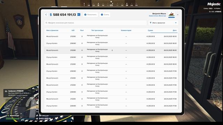Screen dimensions: 223x125
Task: Click the funnel filter icon
Action: pos(151,23)
